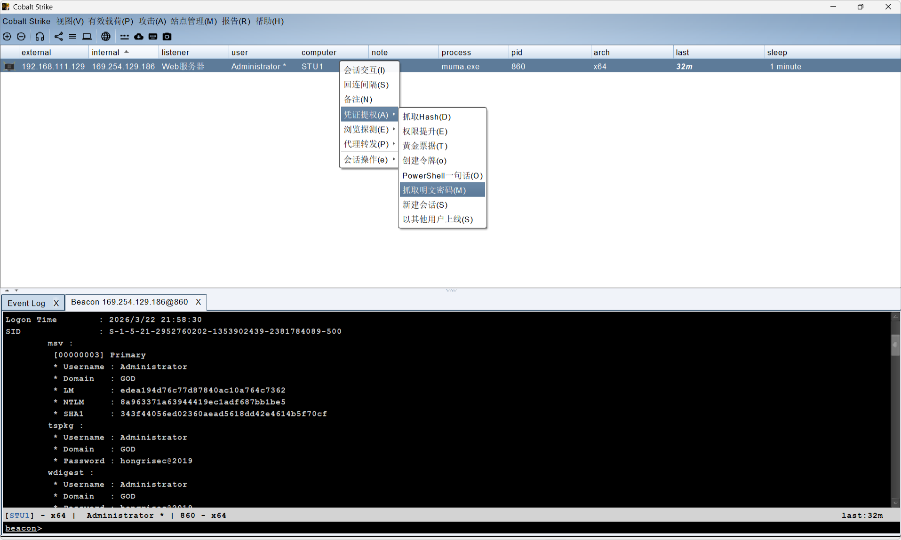Sort sessions by the computer column
This screenshot has width=901, height=540.
[334, 52]
